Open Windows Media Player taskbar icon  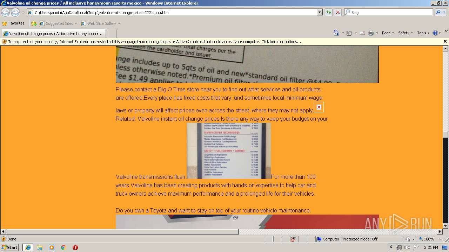pyautogui.click(x=52, y=247)
